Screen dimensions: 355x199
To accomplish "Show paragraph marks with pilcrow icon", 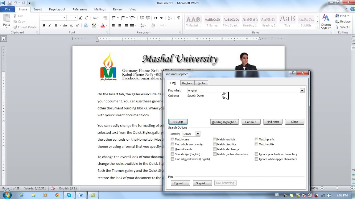I will 178,18.
